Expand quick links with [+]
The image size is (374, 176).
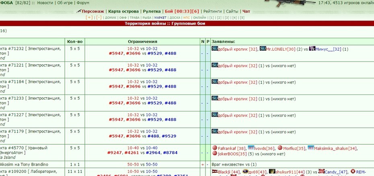(x=89, y=17)
